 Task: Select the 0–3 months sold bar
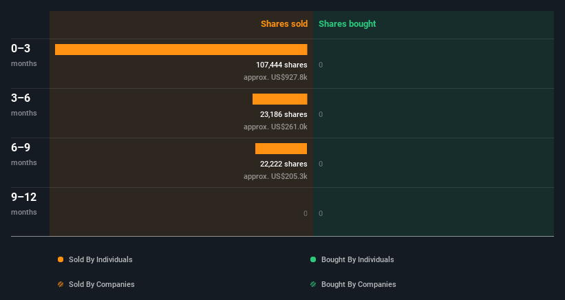pos(181,50)
